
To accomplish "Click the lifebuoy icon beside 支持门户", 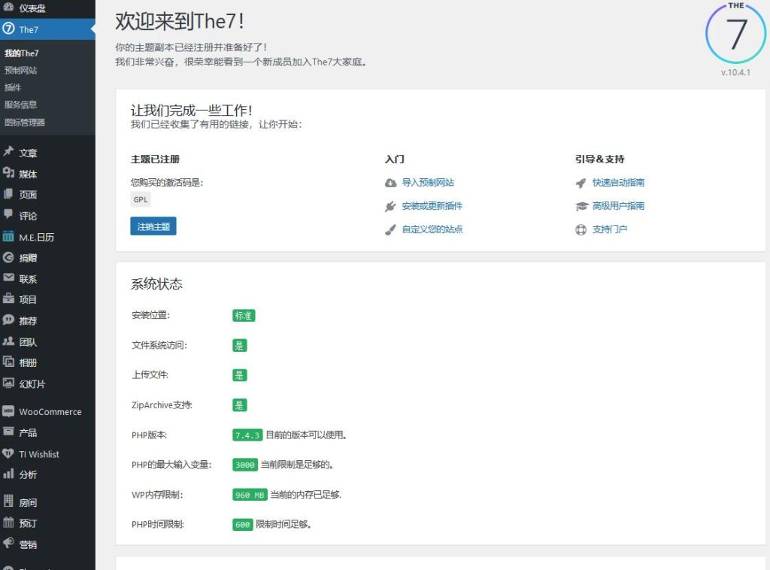I will [581, 229].
